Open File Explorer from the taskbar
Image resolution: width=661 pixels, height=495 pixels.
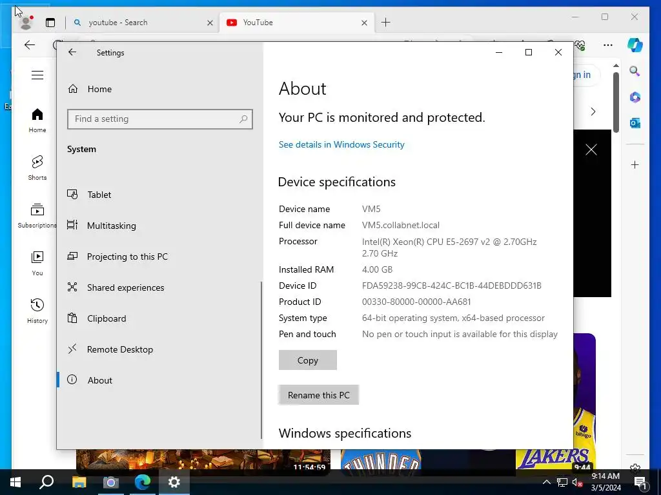pos(79,482)
